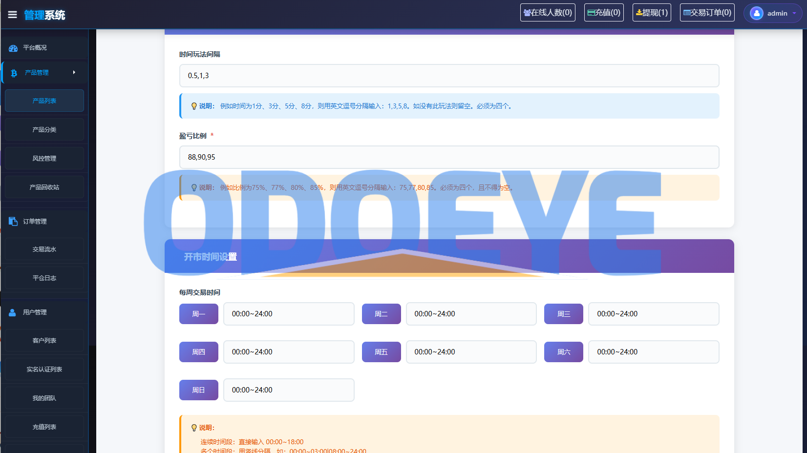This screenshot has height=453, width=807.
Task: Select 产品列表 in the sidebar
Action: coord(44,101)
